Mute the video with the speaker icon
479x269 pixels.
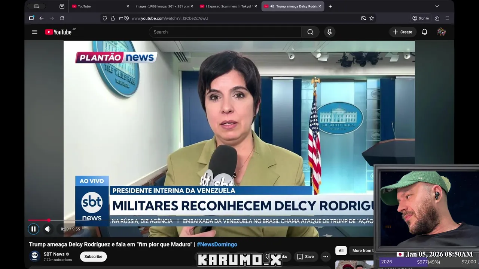48,229
